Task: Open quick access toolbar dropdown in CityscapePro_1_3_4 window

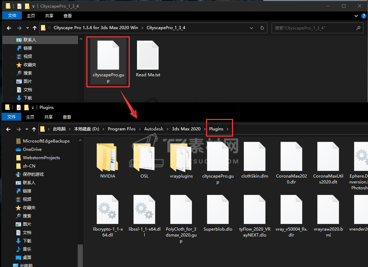Action: tap(34, 6)
